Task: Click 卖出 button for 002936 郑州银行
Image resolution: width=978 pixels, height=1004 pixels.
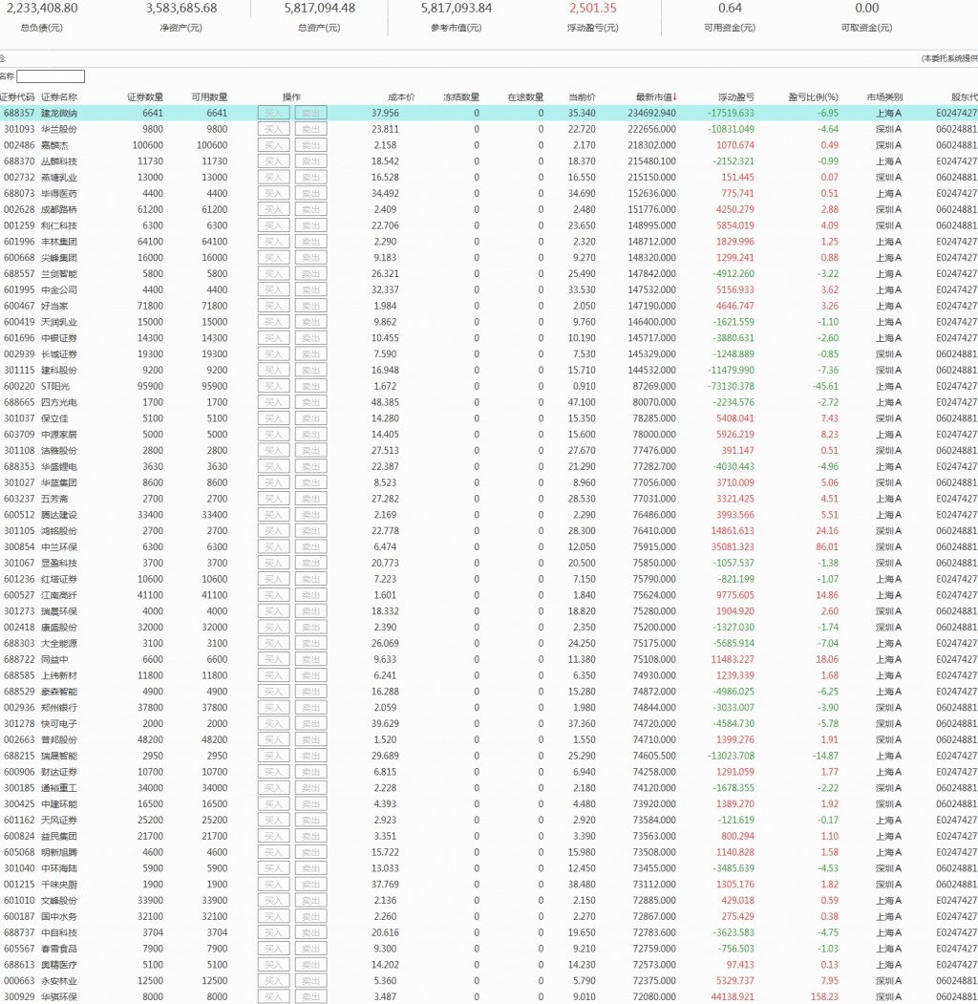Action: click(x=311, y=708)
